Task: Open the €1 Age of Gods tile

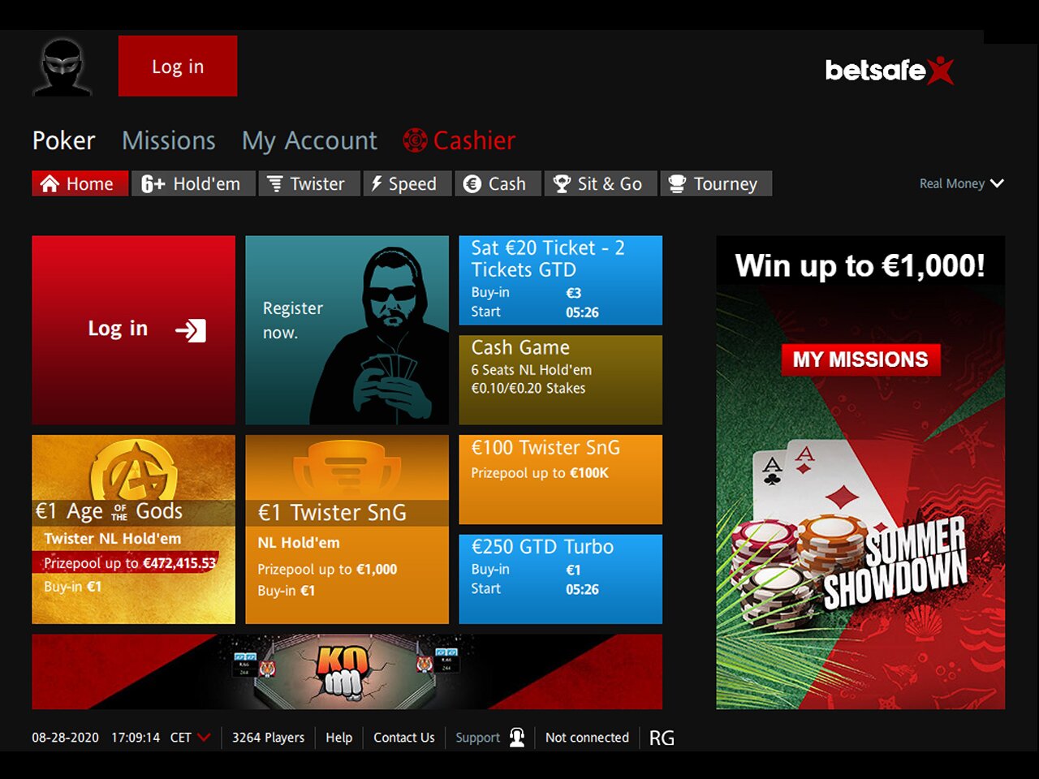Action: 133,529
